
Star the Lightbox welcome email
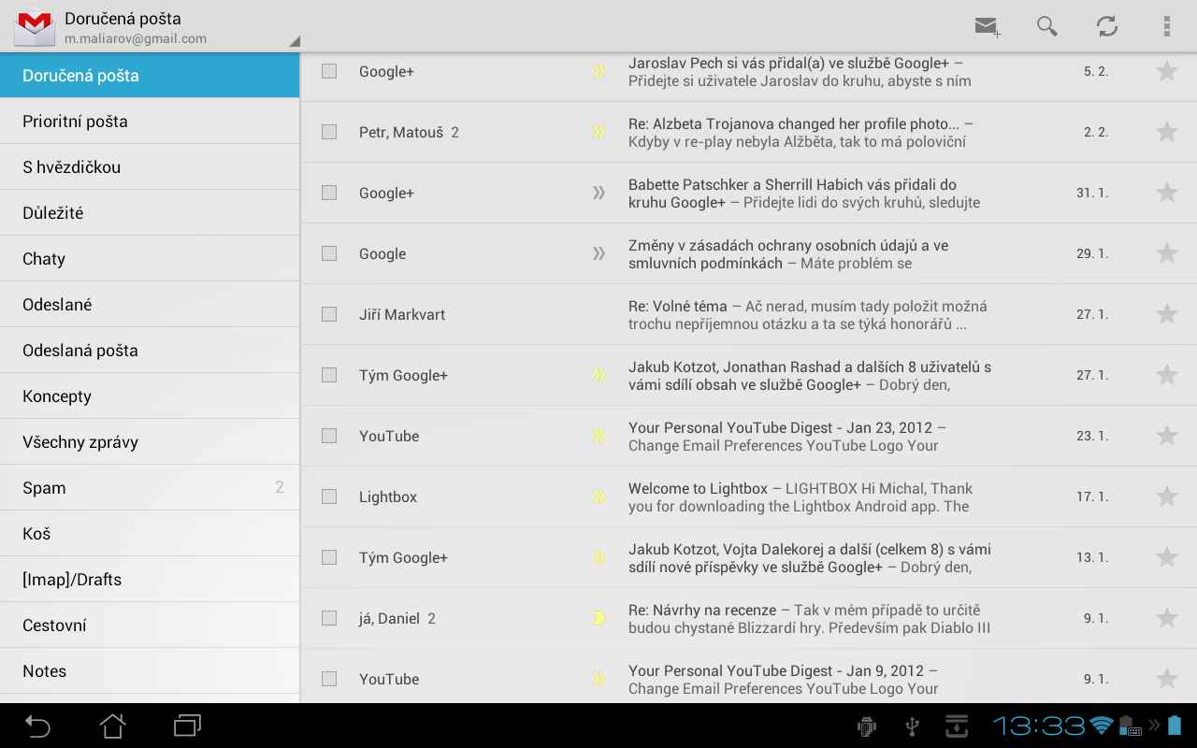1166,496
